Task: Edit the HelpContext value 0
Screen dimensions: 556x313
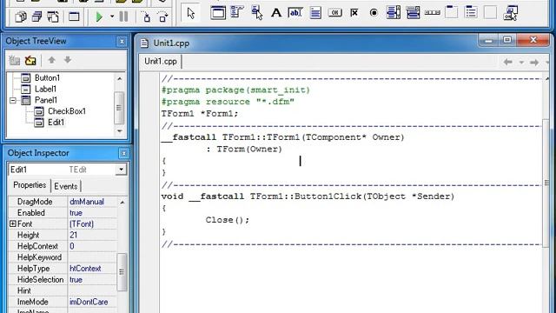Action: [92, 246]
